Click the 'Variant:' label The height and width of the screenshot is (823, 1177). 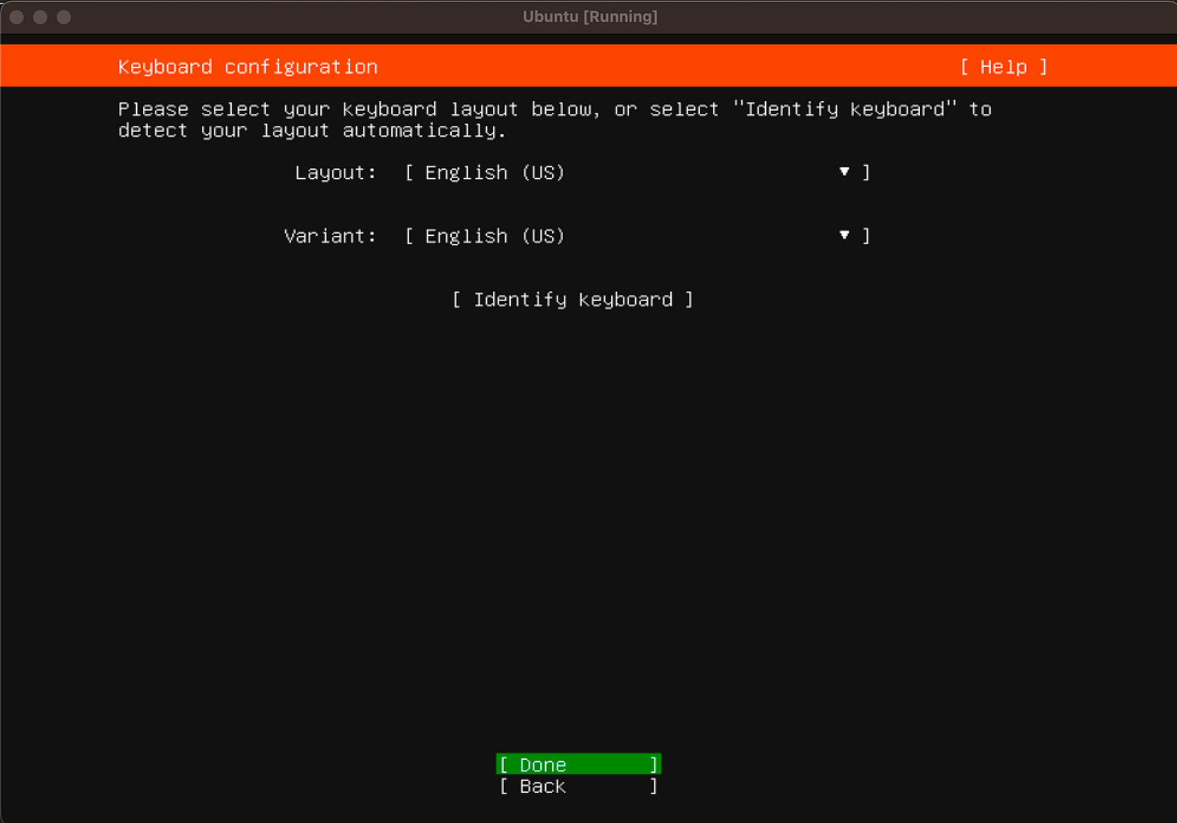(330, 236)
